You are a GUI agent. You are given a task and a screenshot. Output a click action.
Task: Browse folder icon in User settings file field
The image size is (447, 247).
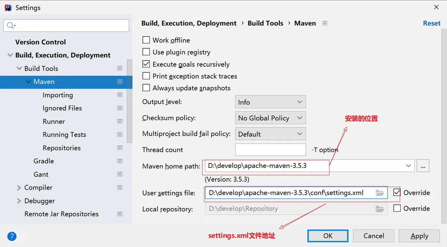pyautogui.click(x=380, y=193)
